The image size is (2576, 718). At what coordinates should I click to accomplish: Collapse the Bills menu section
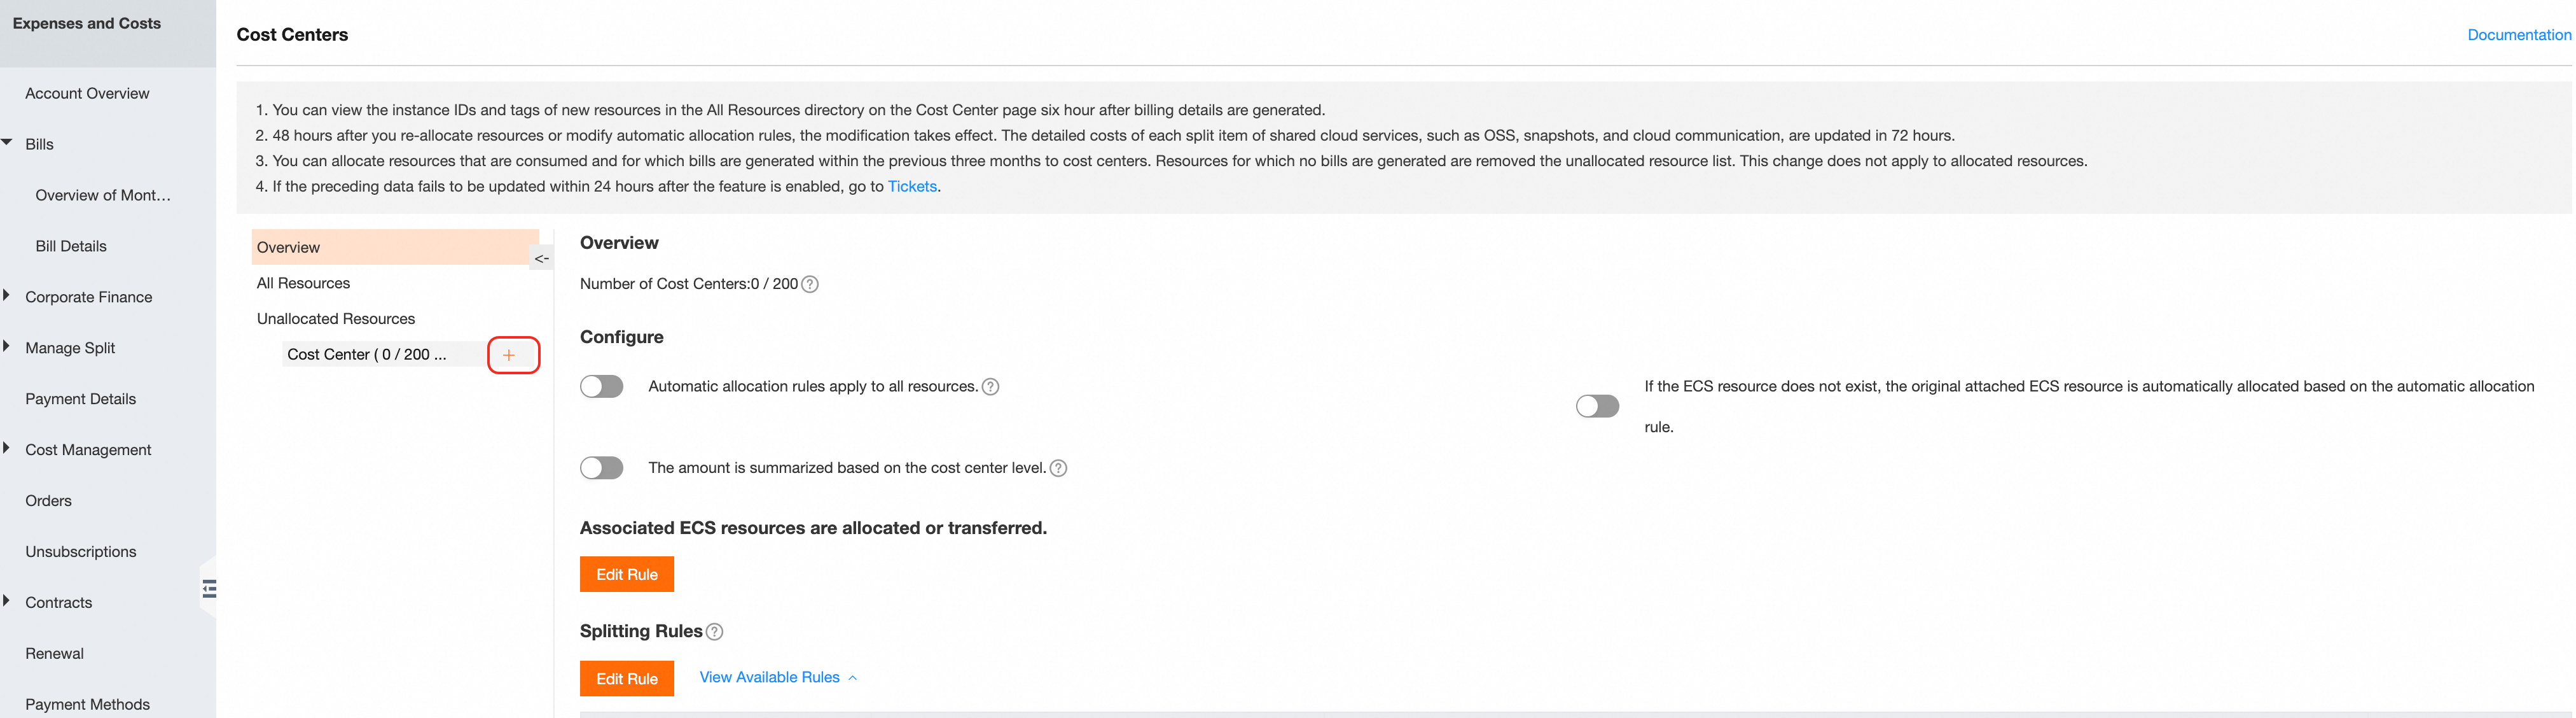click(8, 143)
